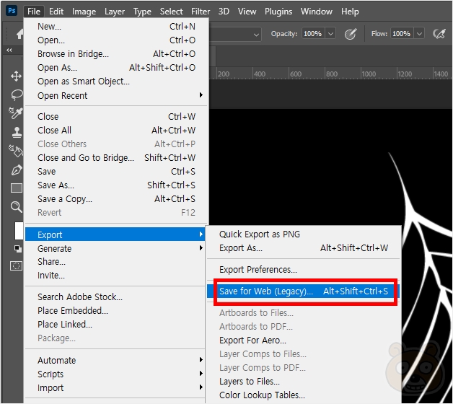
Task: Choose Share... menu entry
Action: click(x=115, y=261)
